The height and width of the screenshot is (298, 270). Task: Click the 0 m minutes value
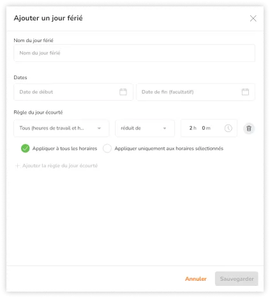click(x=206, y=128)
